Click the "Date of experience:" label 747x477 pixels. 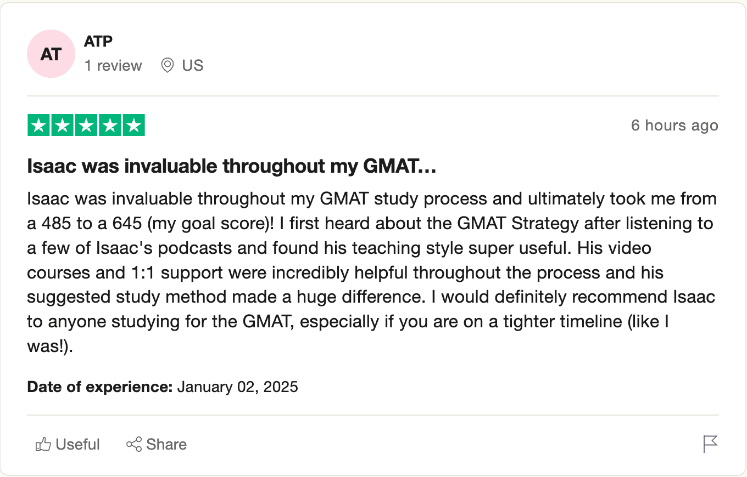(100, 387)
